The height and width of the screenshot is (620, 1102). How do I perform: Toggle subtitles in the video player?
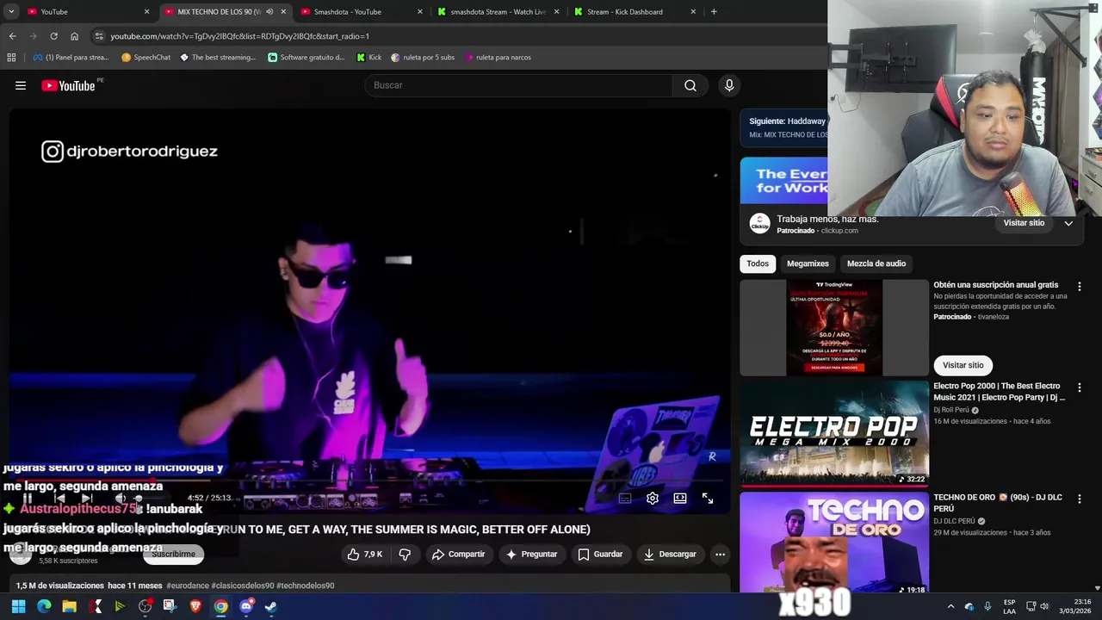[625, 498]
